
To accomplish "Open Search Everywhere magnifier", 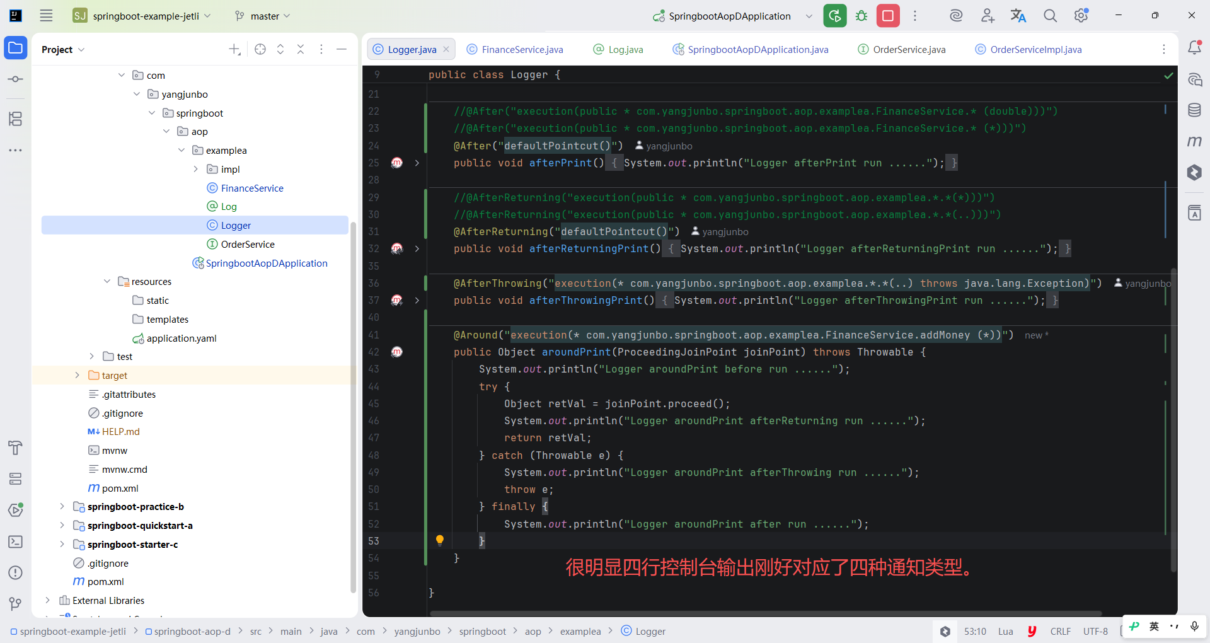I will (x=1050, y=16).
